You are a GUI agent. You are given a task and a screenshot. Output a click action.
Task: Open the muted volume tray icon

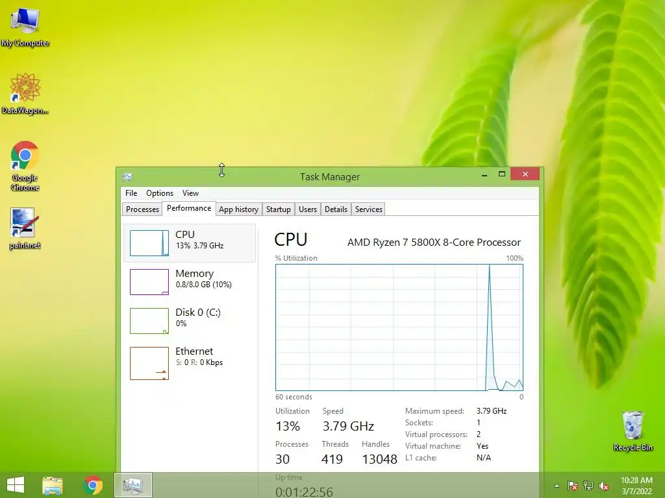(x=604, y=486)
